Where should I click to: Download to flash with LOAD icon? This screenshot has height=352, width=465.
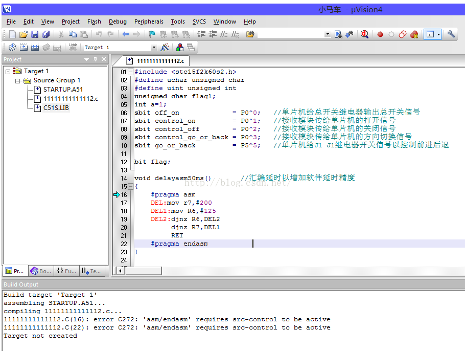(x=73, y=47)
